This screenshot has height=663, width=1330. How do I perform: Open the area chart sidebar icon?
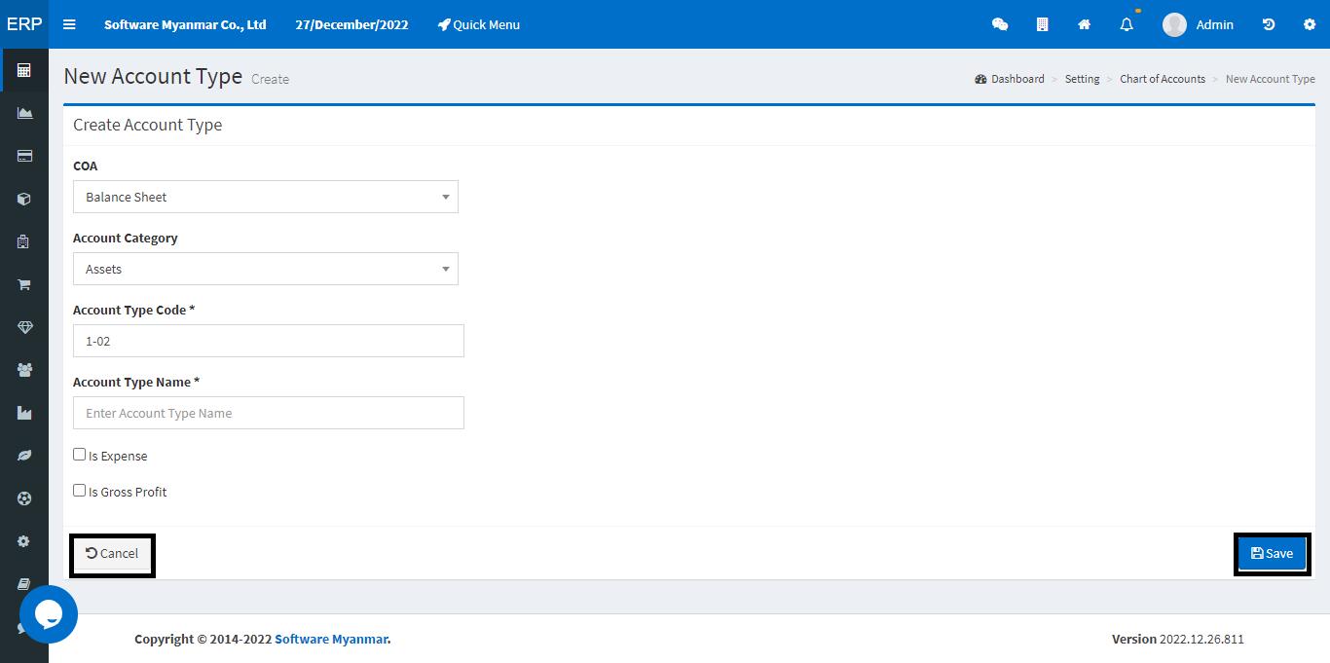[24, 113]
